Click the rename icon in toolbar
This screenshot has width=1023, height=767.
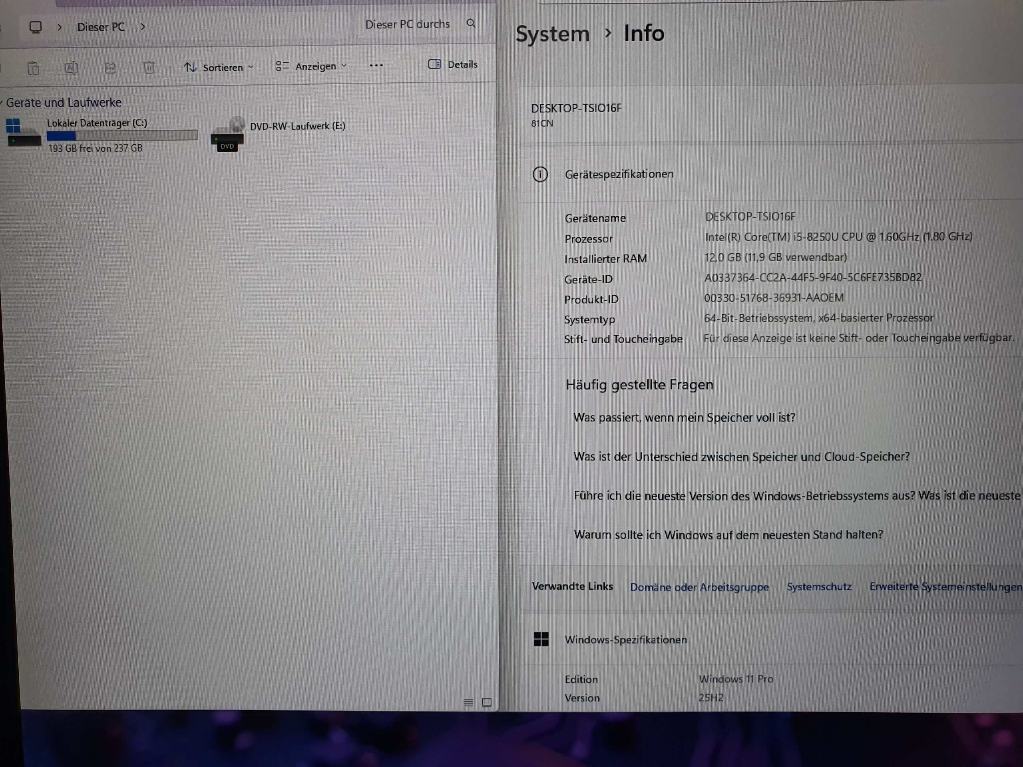[71, 68]
